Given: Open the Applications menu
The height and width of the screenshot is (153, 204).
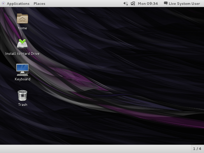Looking at the screenshot, I should coord(18,4).
